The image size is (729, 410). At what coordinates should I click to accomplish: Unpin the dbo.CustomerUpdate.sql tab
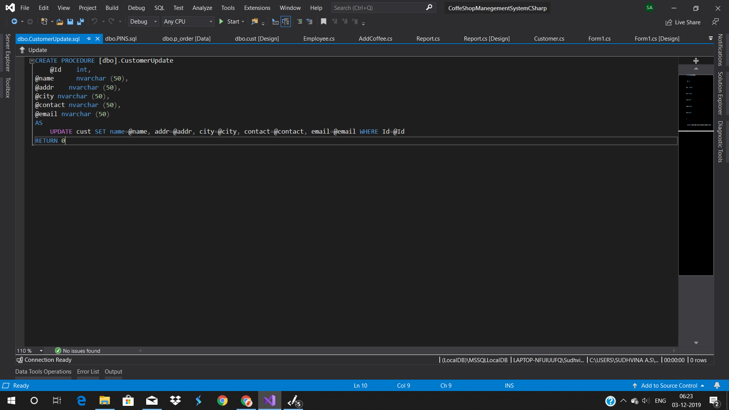88,38
